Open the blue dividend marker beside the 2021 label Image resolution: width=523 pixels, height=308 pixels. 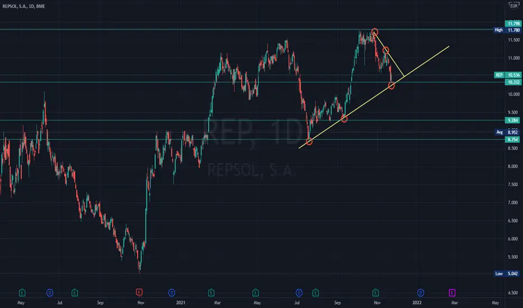coord(172,293)
